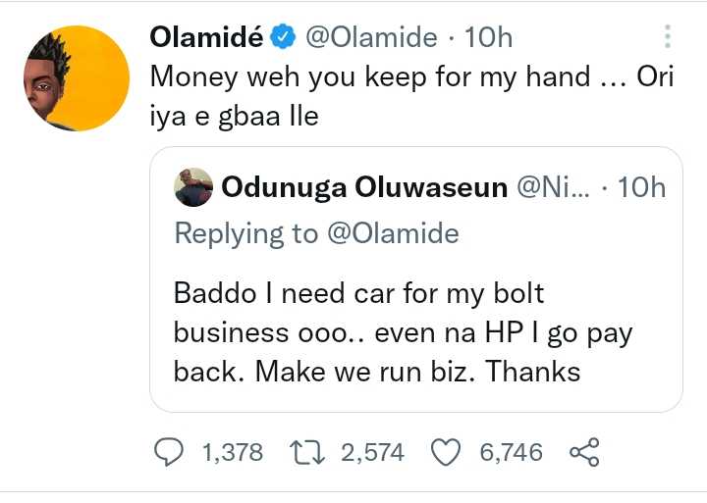
Task: Open the share icon menu
Action: coord(584,451)
